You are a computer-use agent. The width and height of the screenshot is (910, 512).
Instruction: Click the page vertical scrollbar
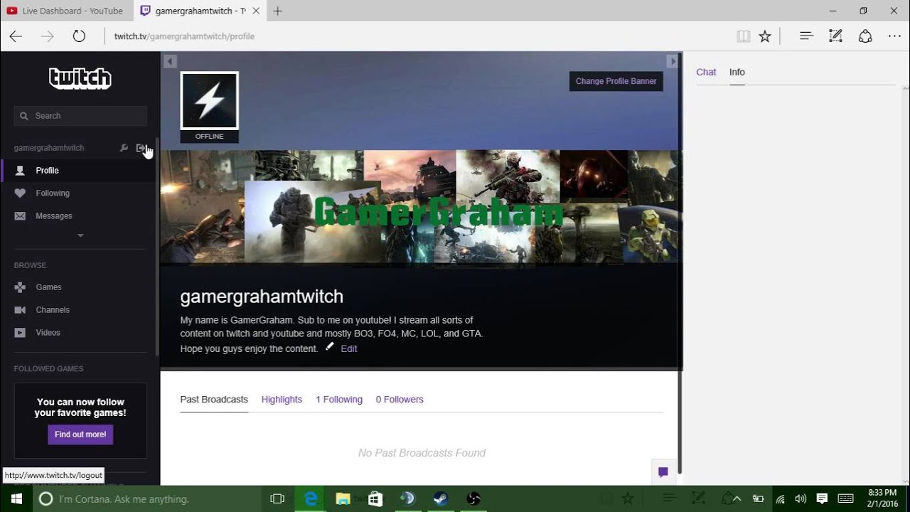pos(680,263)
